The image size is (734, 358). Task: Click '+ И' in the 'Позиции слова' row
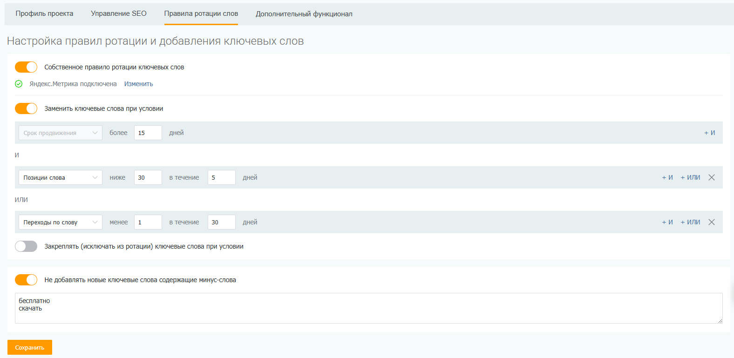coord(667,177)
